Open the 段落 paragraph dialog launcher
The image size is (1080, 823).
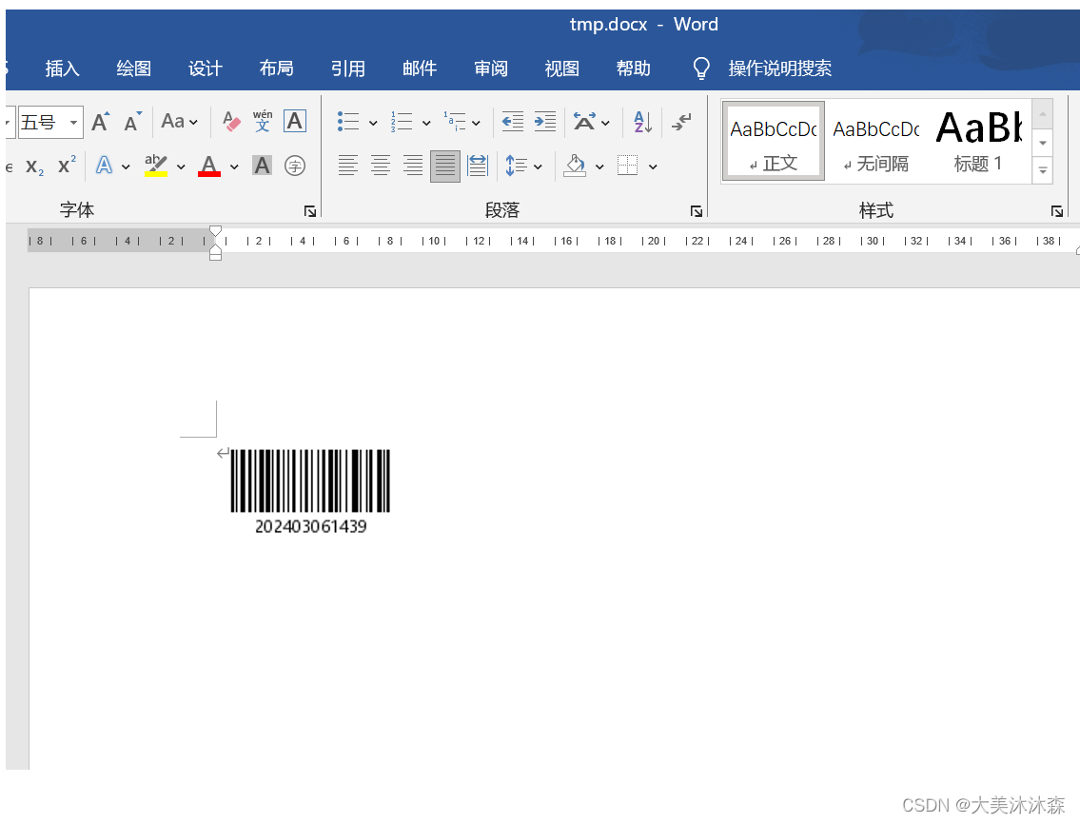pos(697,211)
